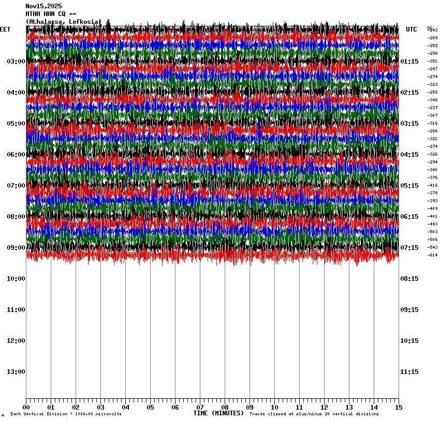Click minute 08 on the time axis
Viewport: 440px width, 421px height.
225,407
